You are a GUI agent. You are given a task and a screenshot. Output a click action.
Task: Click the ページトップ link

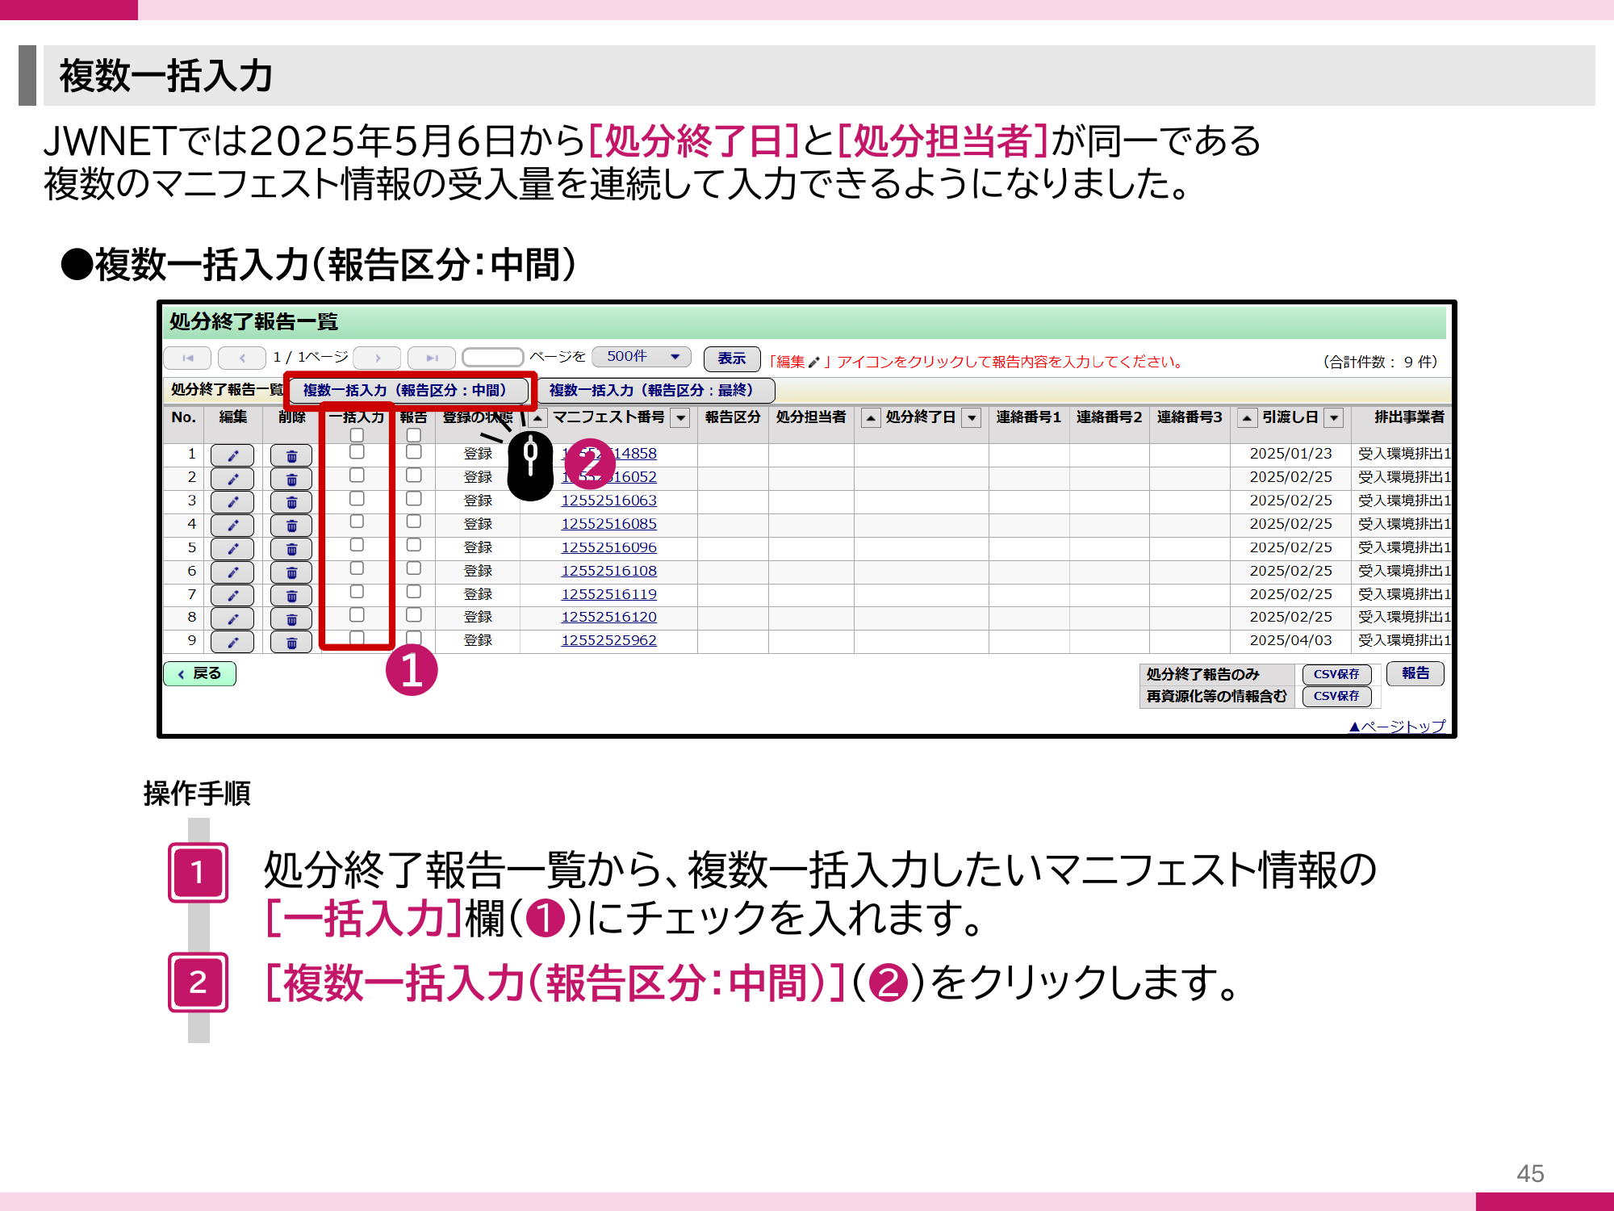click(x=1398, y=726)
